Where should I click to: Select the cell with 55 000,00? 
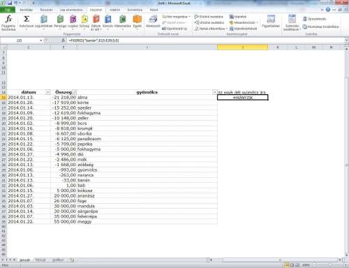[64, 222]
